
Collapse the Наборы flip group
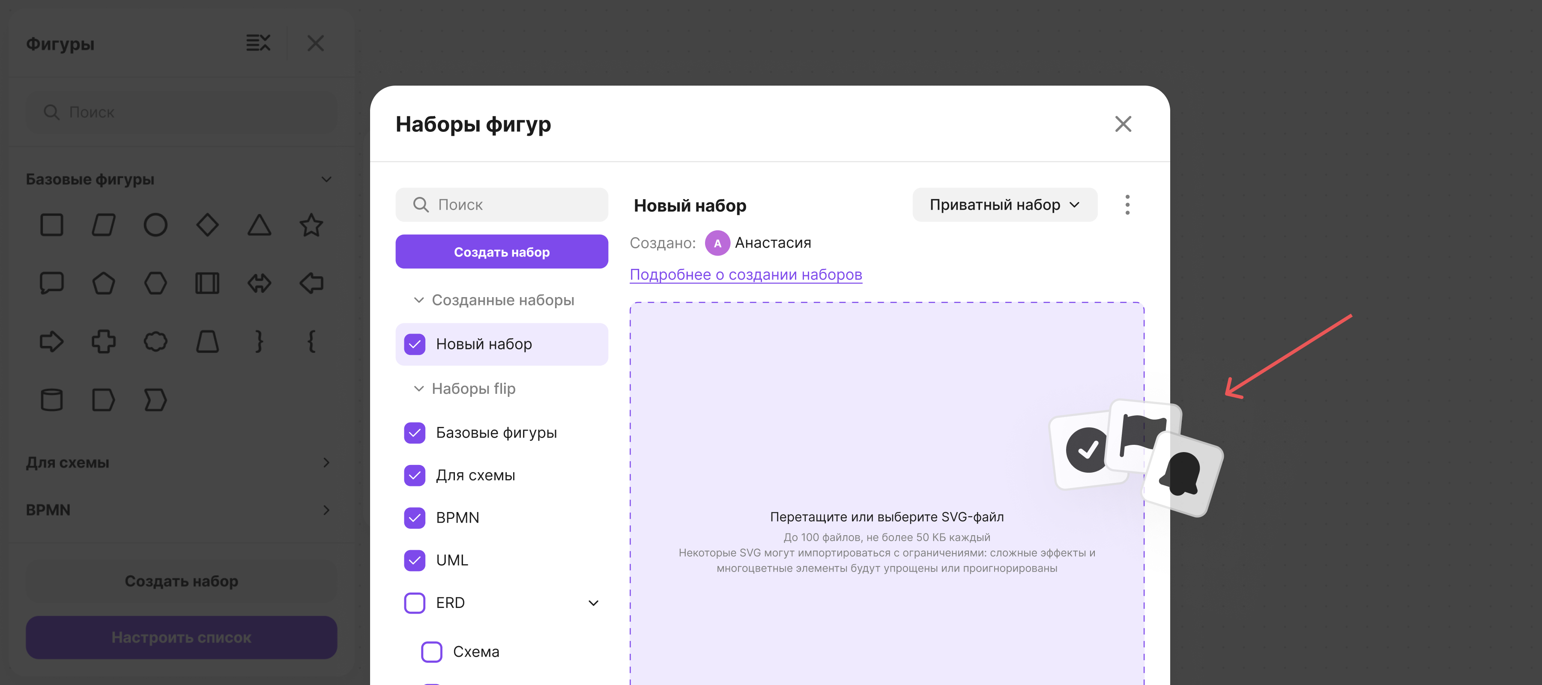click(419, 389)
